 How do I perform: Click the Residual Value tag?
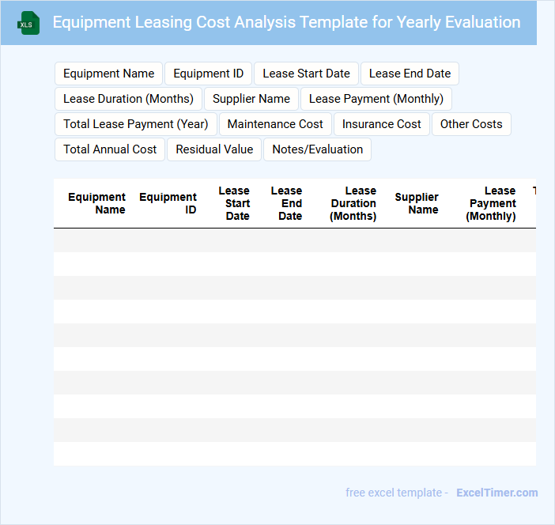pyautogui.click(x=214, y=149)
